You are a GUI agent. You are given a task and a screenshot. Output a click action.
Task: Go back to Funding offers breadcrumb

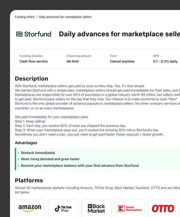click(x=25, y=17)
